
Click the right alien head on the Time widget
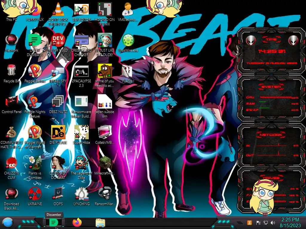coord(293,41)
